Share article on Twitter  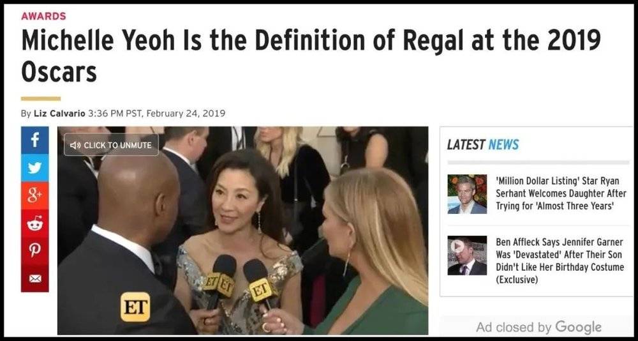[x=34, y=168]
